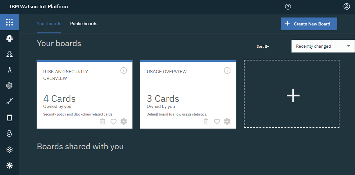Select the Your boards tab
This screenshot has width=355, height=175.
[x=49, y=24]
